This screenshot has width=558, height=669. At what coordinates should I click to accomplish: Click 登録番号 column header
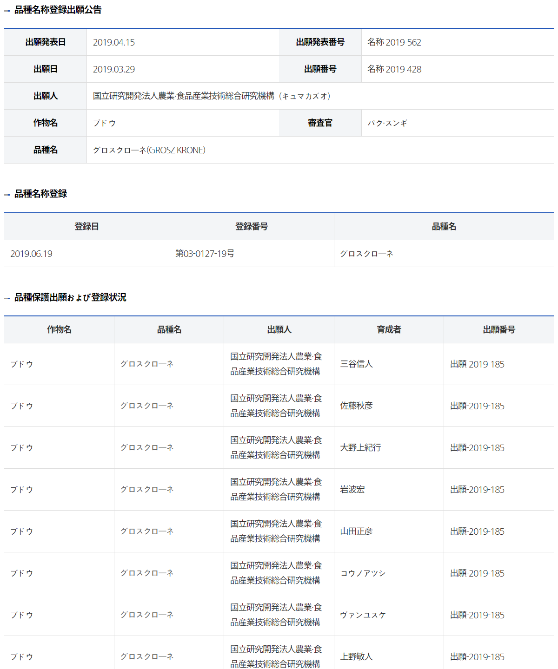tap(252, 227)
